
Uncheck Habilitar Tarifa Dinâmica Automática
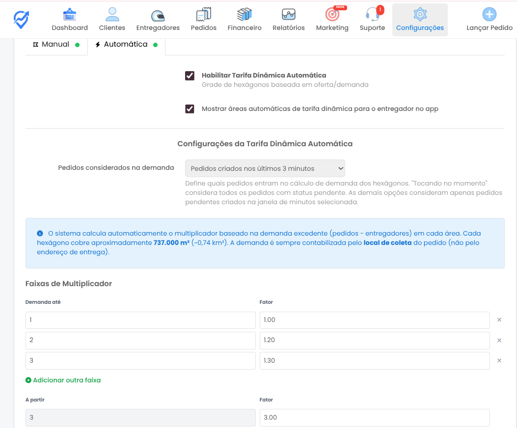pyautogui.click(x=190, y=76)
